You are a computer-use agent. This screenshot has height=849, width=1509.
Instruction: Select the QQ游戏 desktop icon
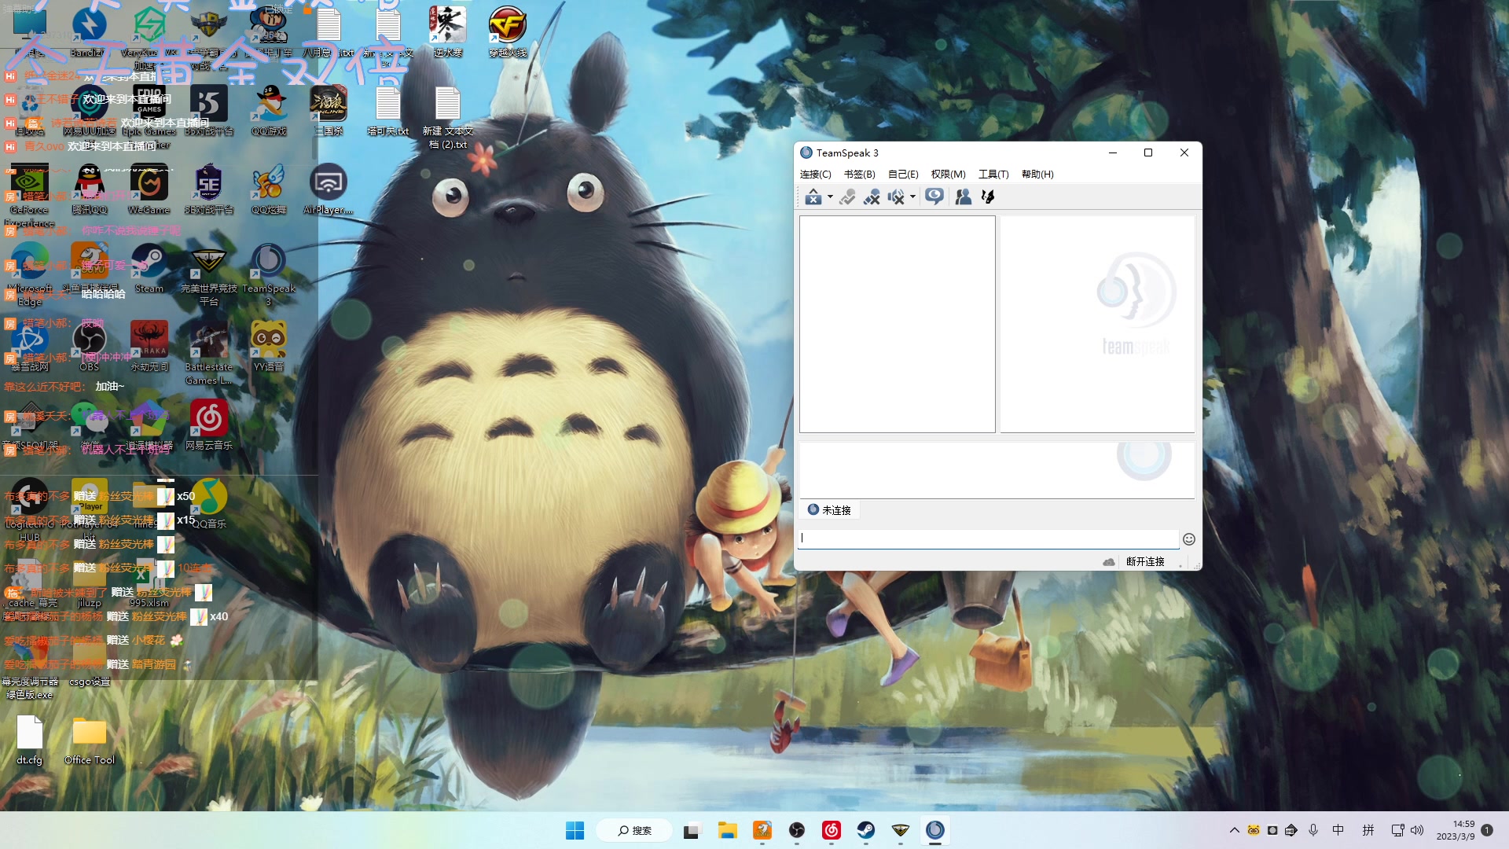pos(269,111)
